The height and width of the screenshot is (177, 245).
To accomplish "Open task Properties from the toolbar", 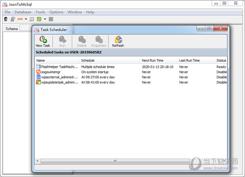I will tap(99, 41).
